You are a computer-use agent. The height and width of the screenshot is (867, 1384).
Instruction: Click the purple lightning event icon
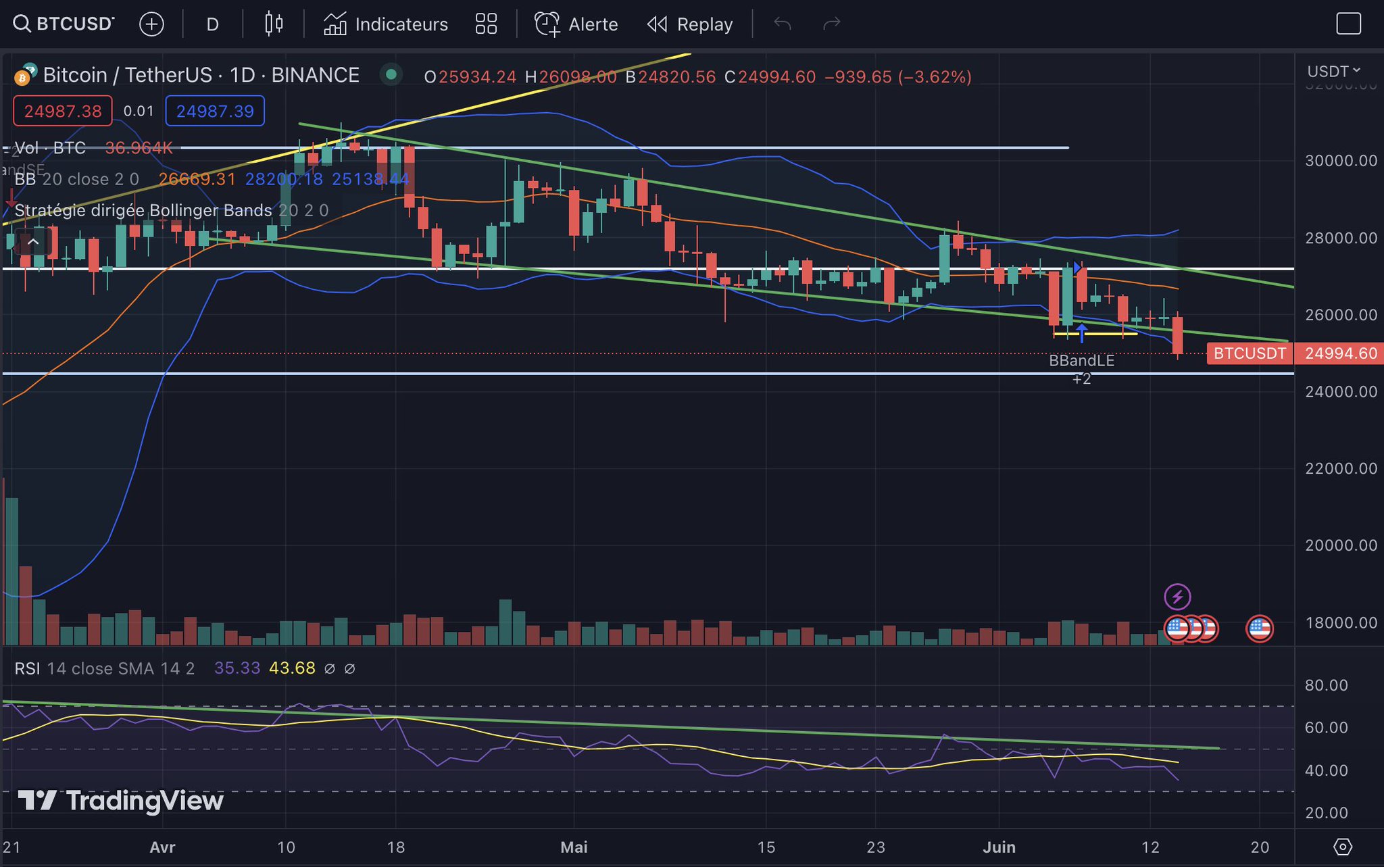tap(1177, 597)
